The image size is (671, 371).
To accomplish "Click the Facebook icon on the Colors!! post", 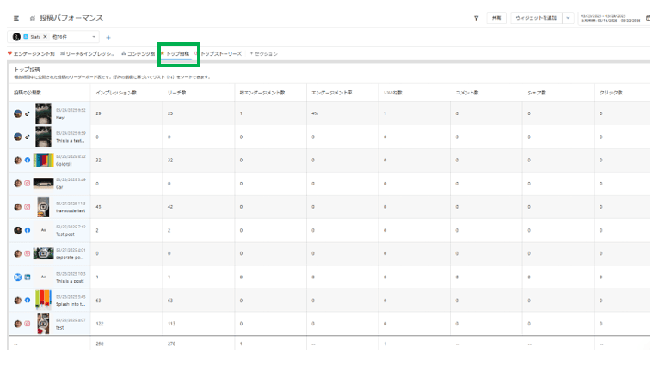I will click(x=28, y=160).
